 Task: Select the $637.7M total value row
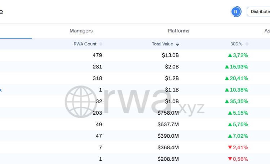[168, 124]
